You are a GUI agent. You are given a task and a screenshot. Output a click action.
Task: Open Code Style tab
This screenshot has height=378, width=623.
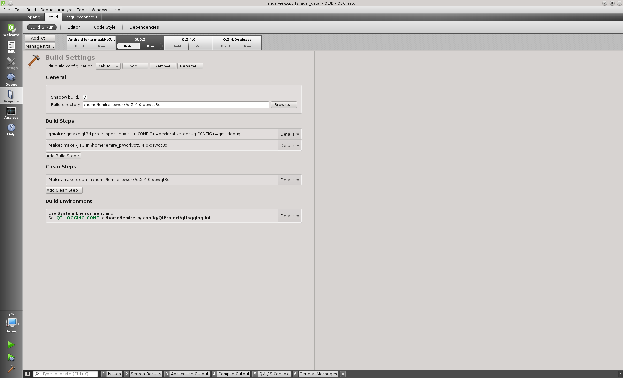pos(104,27)
